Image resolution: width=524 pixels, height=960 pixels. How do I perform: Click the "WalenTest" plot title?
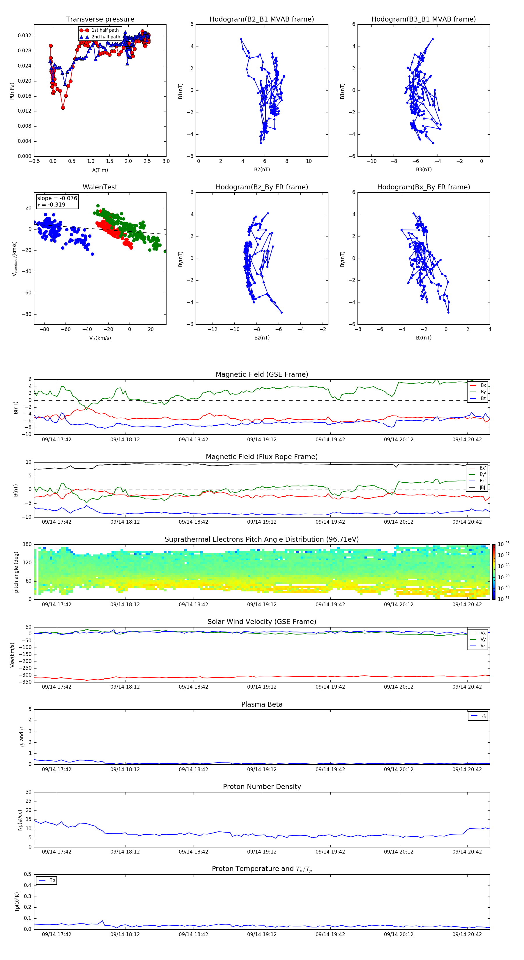pyautogui.click(x=100, y=187)
